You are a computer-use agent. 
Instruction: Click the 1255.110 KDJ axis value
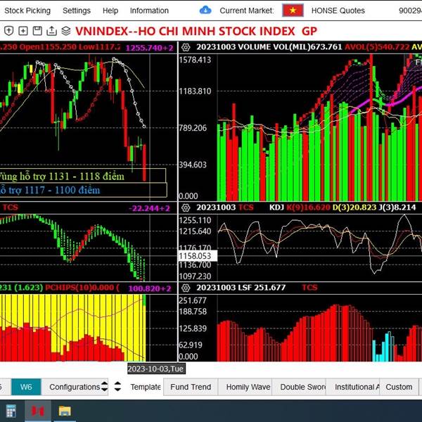click(x=195, y=220)
